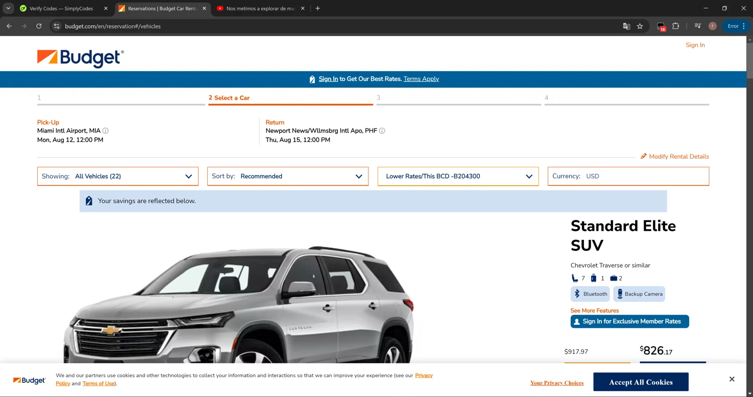Click the Currency USD field
The height and width of the screenshot is (397, 753).
click(x=628, y=176)
